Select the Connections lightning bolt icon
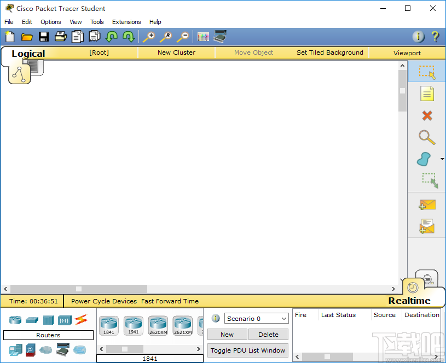This screenshot has width=446, height=363. (81, 320)
